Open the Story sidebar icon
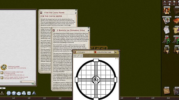The image size is (179, 100). (167, 30)
